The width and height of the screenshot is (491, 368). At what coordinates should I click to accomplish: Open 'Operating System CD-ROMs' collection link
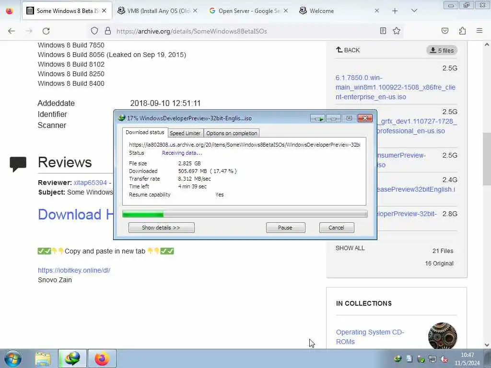(x=370, y=337)
